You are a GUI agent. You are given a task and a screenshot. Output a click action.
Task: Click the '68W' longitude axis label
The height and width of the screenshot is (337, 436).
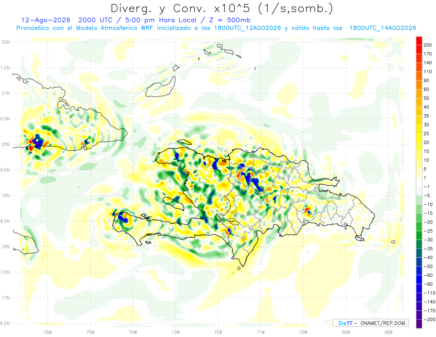coord(388,332)
